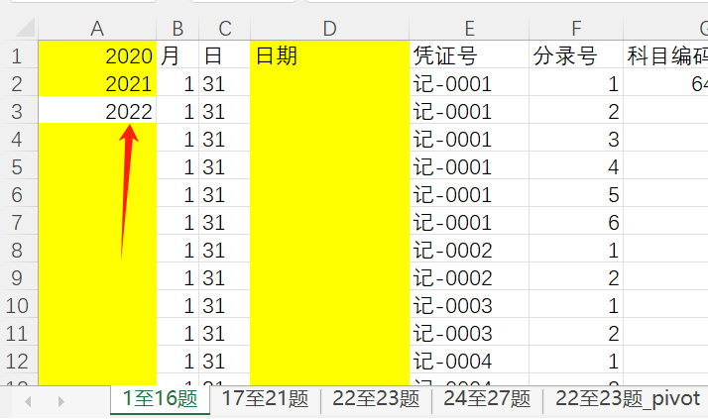Click month value 1 in row 9
708x419 pixels.
click(x=177, y=276)
